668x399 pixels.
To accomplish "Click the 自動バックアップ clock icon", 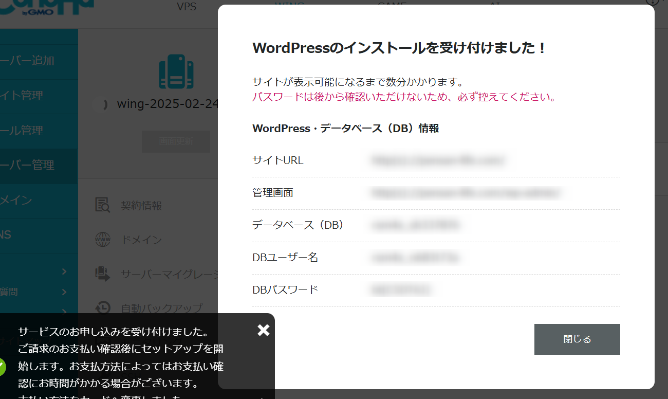I will click(x=103, y=307).
